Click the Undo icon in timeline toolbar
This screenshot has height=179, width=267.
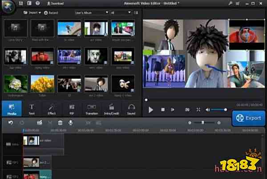click(11, 123)
